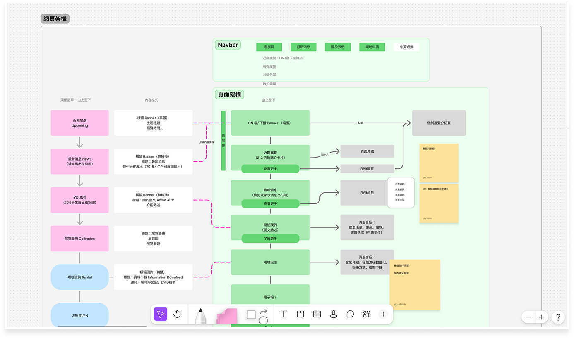Zoom out with the minus button
The width and height of the screenshot is (574, 338).
pos(528,317)
